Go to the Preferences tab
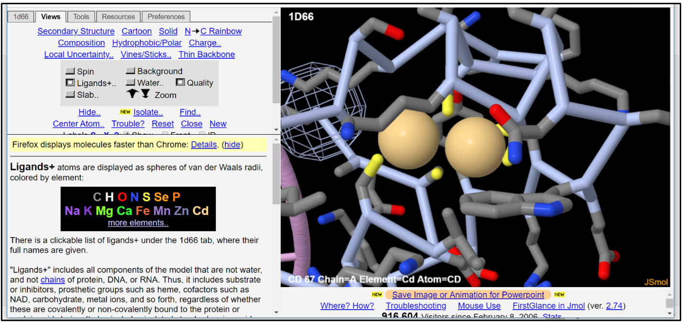This screenshot has width=684, height=322. pos(166,17)
